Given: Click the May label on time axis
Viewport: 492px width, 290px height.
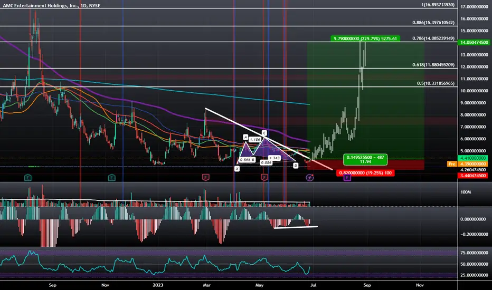Looking at the screenshot, I should [259, 285].
